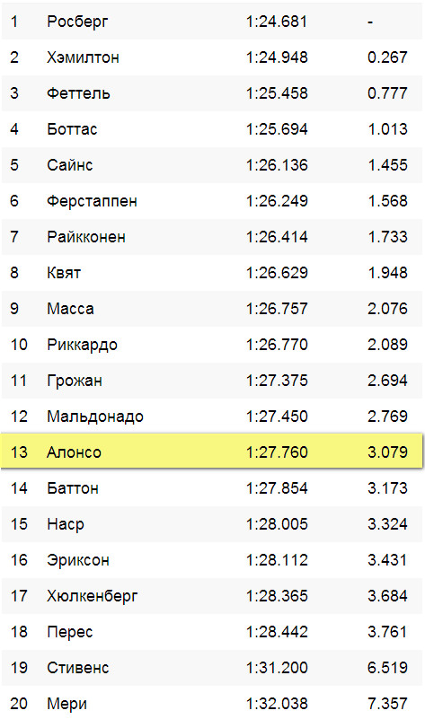This screenshot has height=728, width=425.
Task: Click driver name Мери in last place
Action: (x=66, y=704)
